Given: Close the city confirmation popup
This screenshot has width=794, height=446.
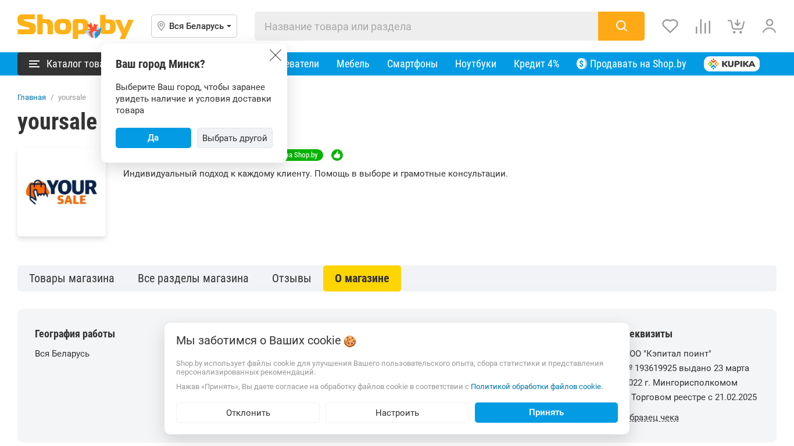Looking at the screenshot, I should click(x=276, y=55).
